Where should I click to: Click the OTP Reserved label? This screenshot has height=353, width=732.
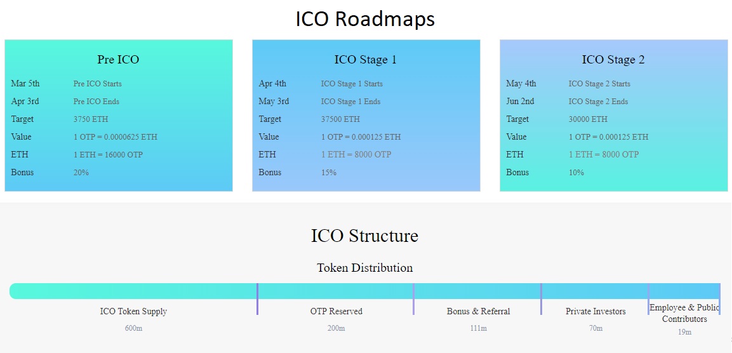[x=336, y=312]
